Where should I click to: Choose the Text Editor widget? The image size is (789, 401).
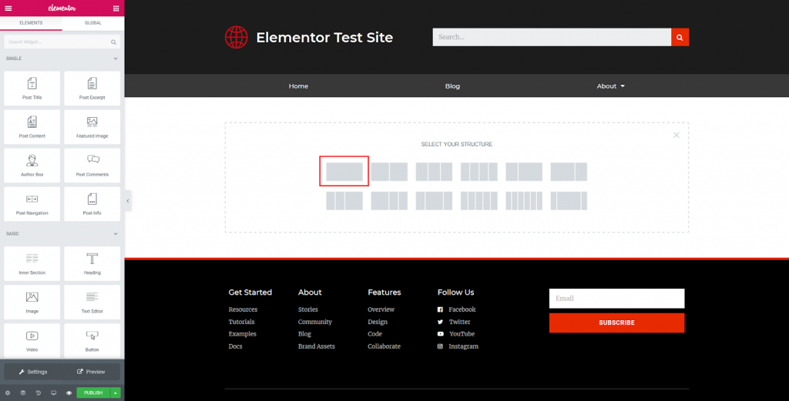(x=92, y=302)
